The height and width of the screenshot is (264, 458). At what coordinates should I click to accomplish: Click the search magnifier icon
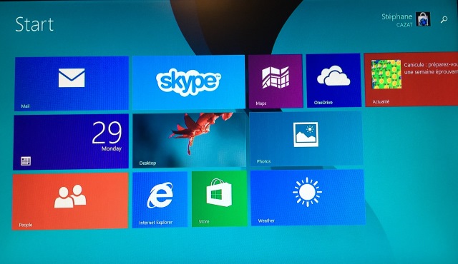click(444, 19)
